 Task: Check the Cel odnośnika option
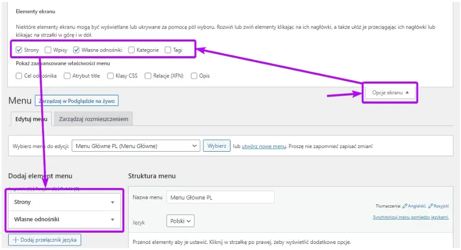(19, 76)
